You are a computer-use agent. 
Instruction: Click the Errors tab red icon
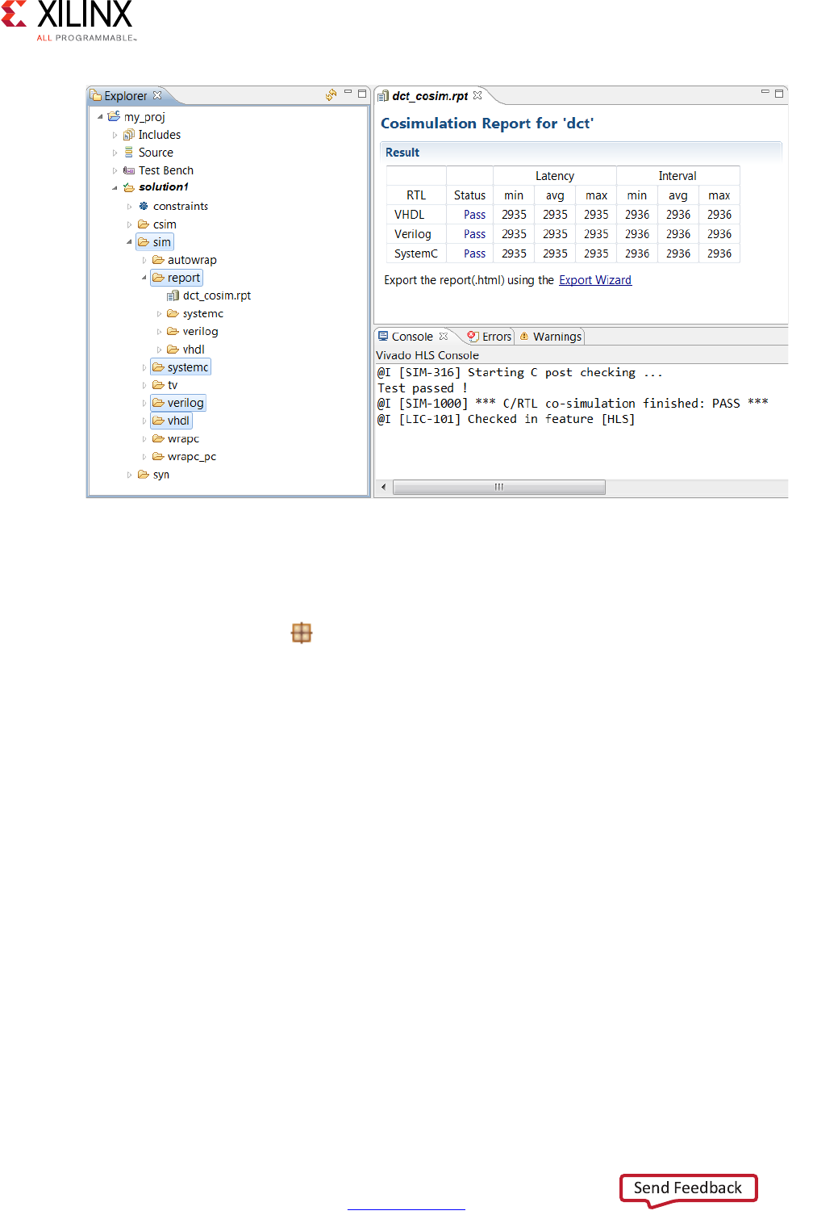click(473, 336)
